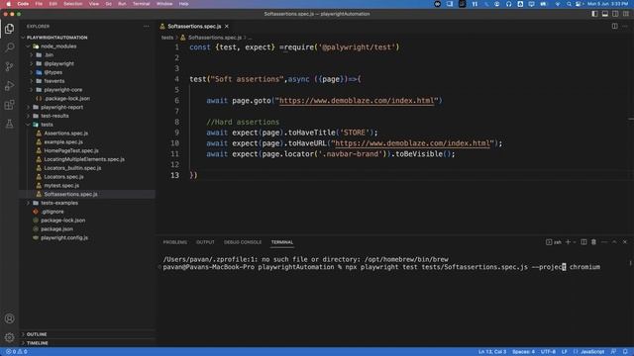Select the TERMINAL tab
This screenshot has height=356, width=634.
[282, 242]
